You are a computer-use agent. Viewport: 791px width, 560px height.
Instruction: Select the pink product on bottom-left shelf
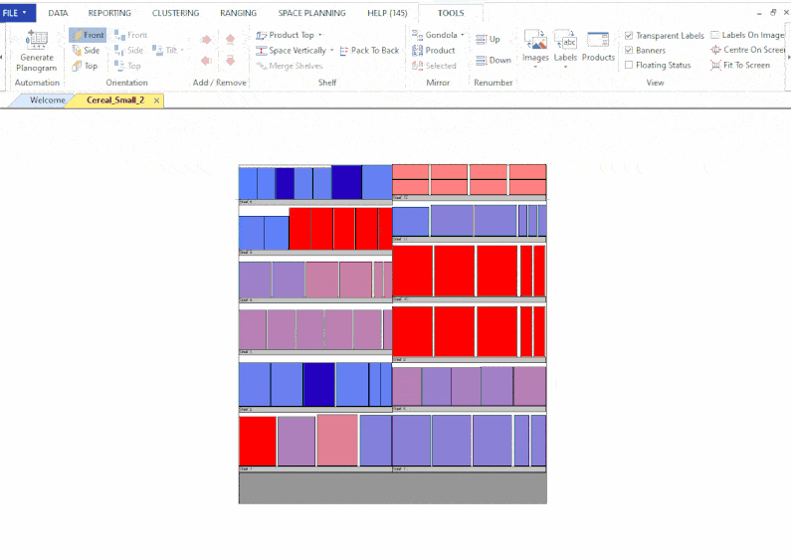tap(337, 440)
